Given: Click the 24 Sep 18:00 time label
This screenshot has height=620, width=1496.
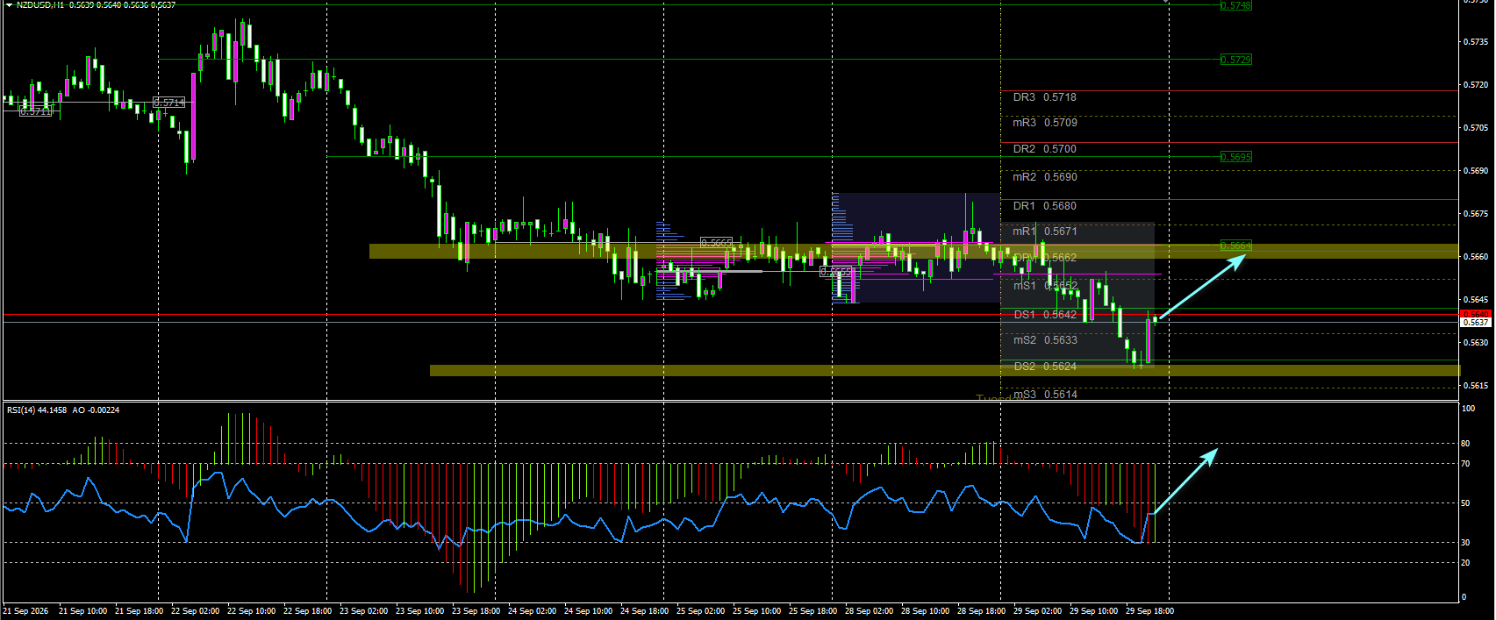Looking at the screenshot, I should tap(645, 611).
